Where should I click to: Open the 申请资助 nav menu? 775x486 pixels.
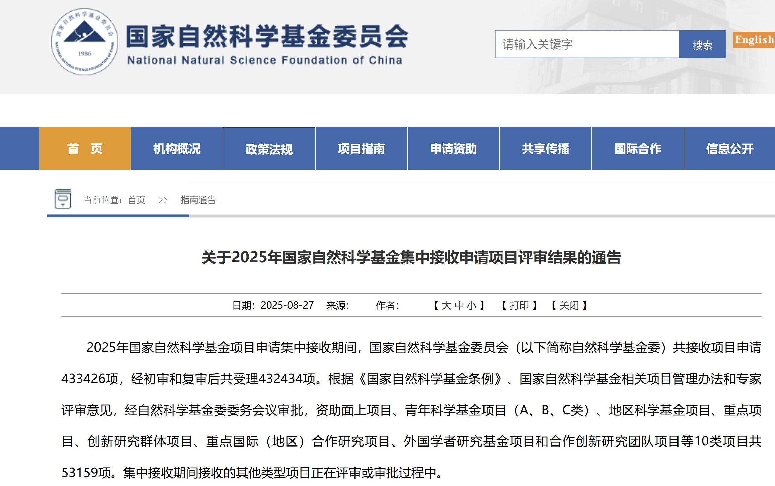tap(453, 148)
